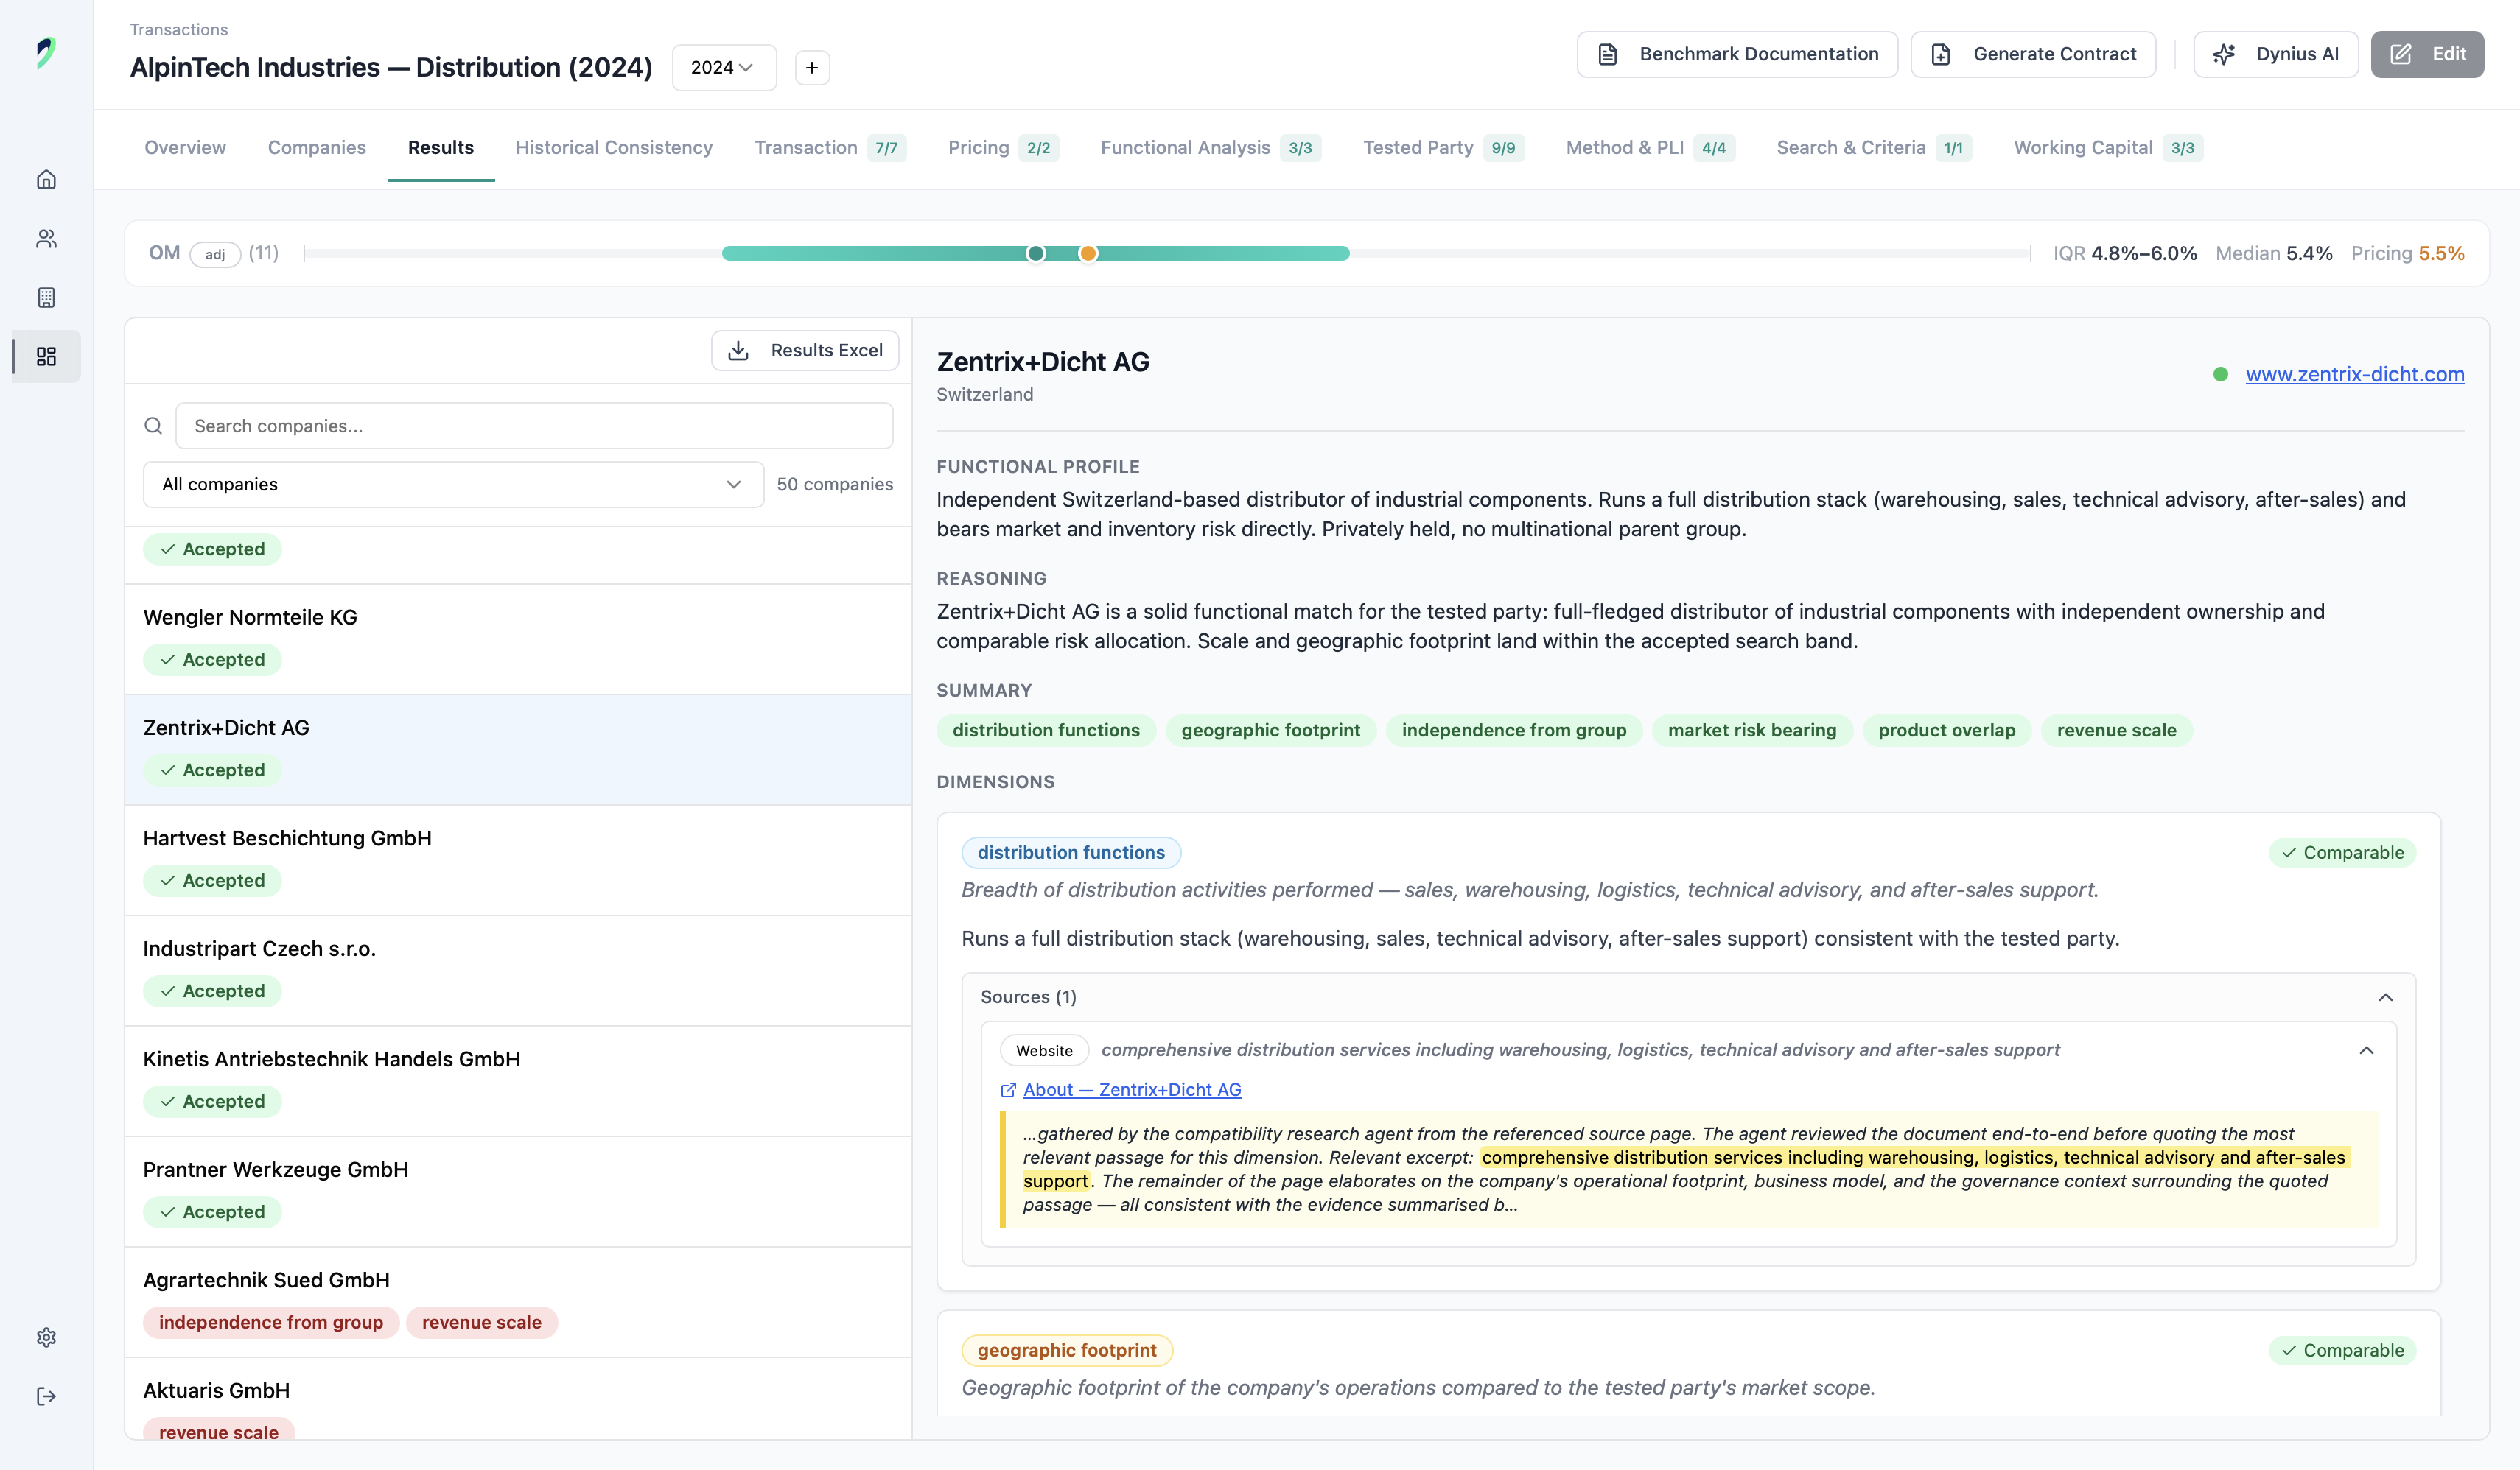Select Hartvest Beschichtung GmbH in list
This screenshot has height=1470, width=2520.
(x=518, y=860)
